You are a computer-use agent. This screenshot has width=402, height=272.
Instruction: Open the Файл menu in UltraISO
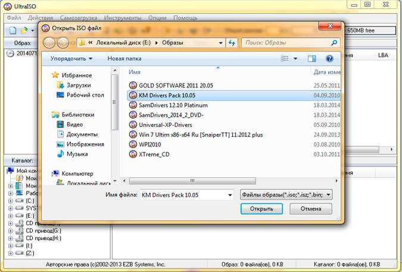[x=14, y=18]
